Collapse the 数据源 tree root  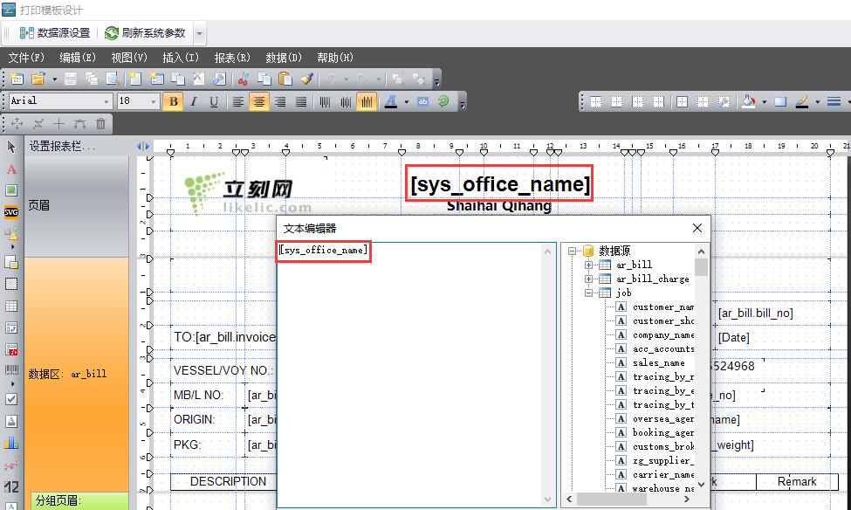click(572, 251)
